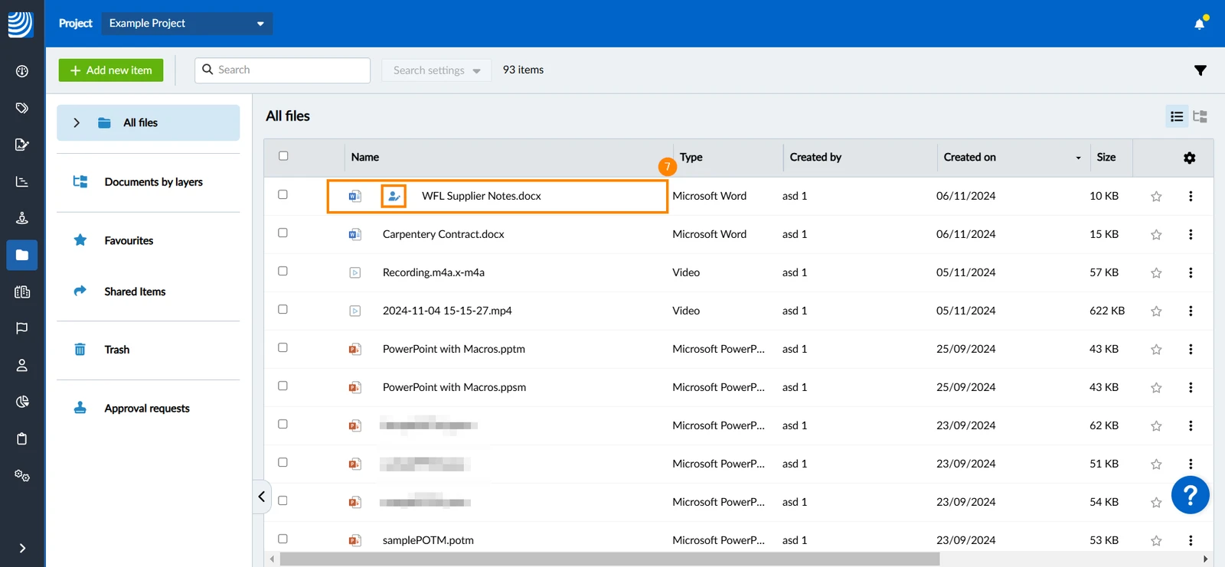Image resolution: width=1225 pixels, height=567 pixels.
Task: Open the documents folder icon in sidebar
Action: point(22,255)
